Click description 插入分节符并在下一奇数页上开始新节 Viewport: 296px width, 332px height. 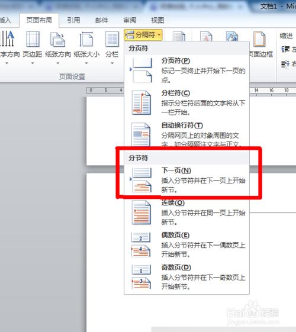click(x=203, y=282)
